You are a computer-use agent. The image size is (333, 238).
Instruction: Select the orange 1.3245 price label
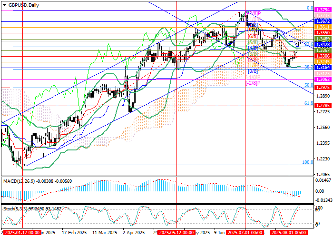click(x=323, y=62)
